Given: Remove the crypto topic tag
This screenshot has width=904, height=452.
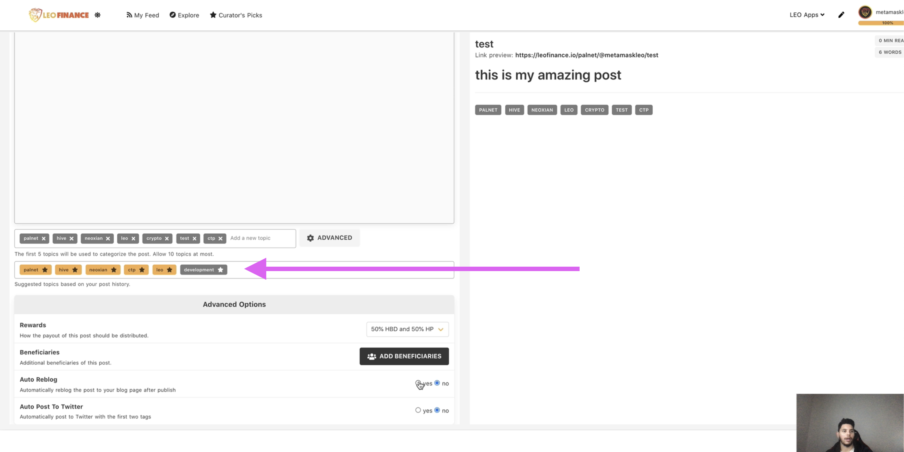Looking at the screenshot, I should [x=167, y=239].
